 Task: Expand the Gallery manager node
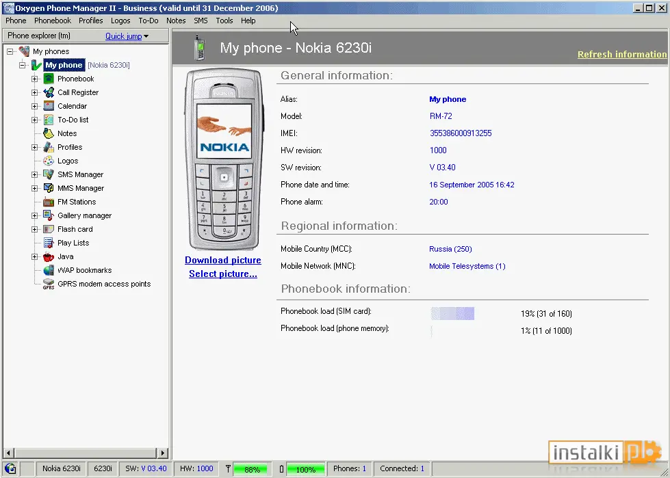35,215
